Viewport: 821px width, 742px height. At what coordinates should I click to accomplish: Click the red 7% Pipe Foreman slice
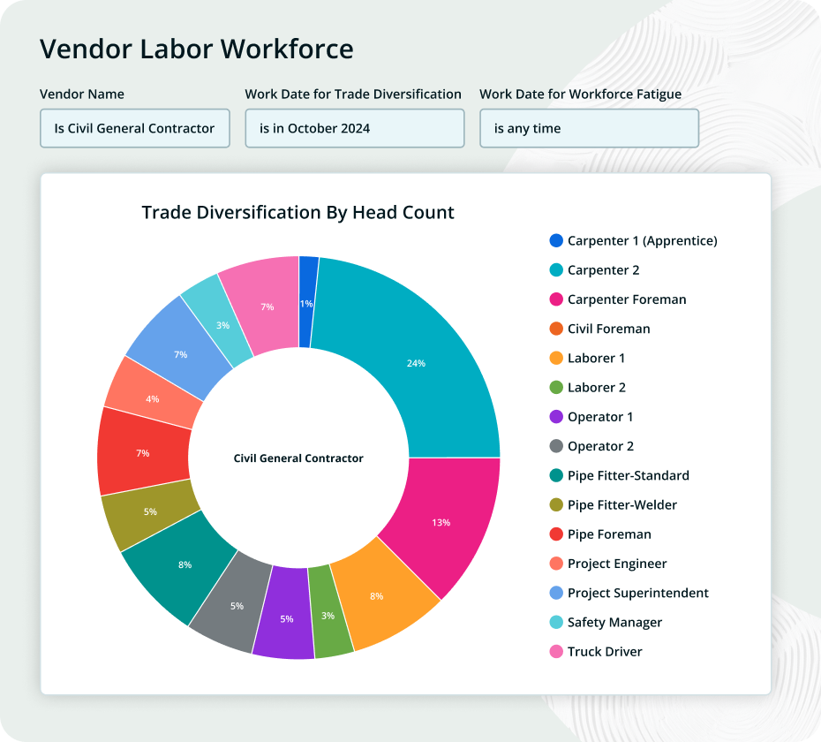point(143,452)
